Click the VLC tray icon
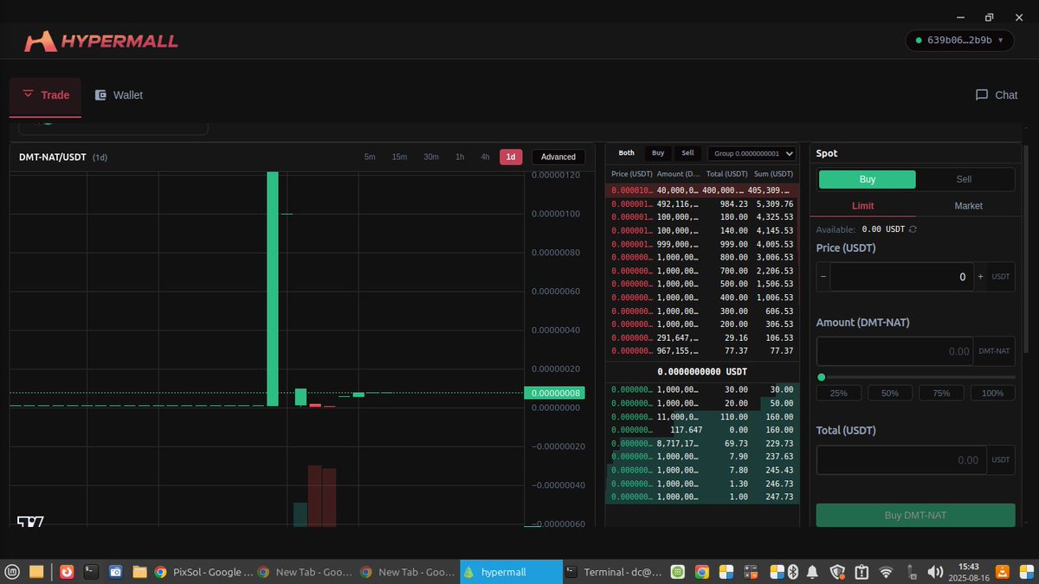The width and height of the screenshot is (1039, 584). tap(1004, 572)
